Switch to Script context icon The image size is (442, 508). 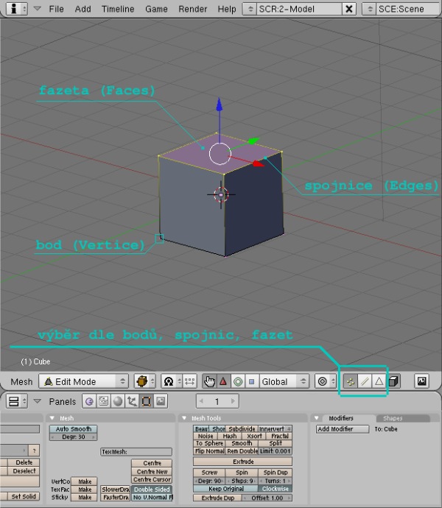[103, 401]
